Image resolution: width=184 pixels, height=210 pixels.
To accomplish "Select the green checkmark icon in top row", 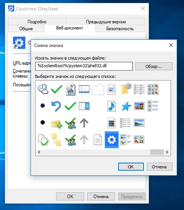I will tap(56, 89).
